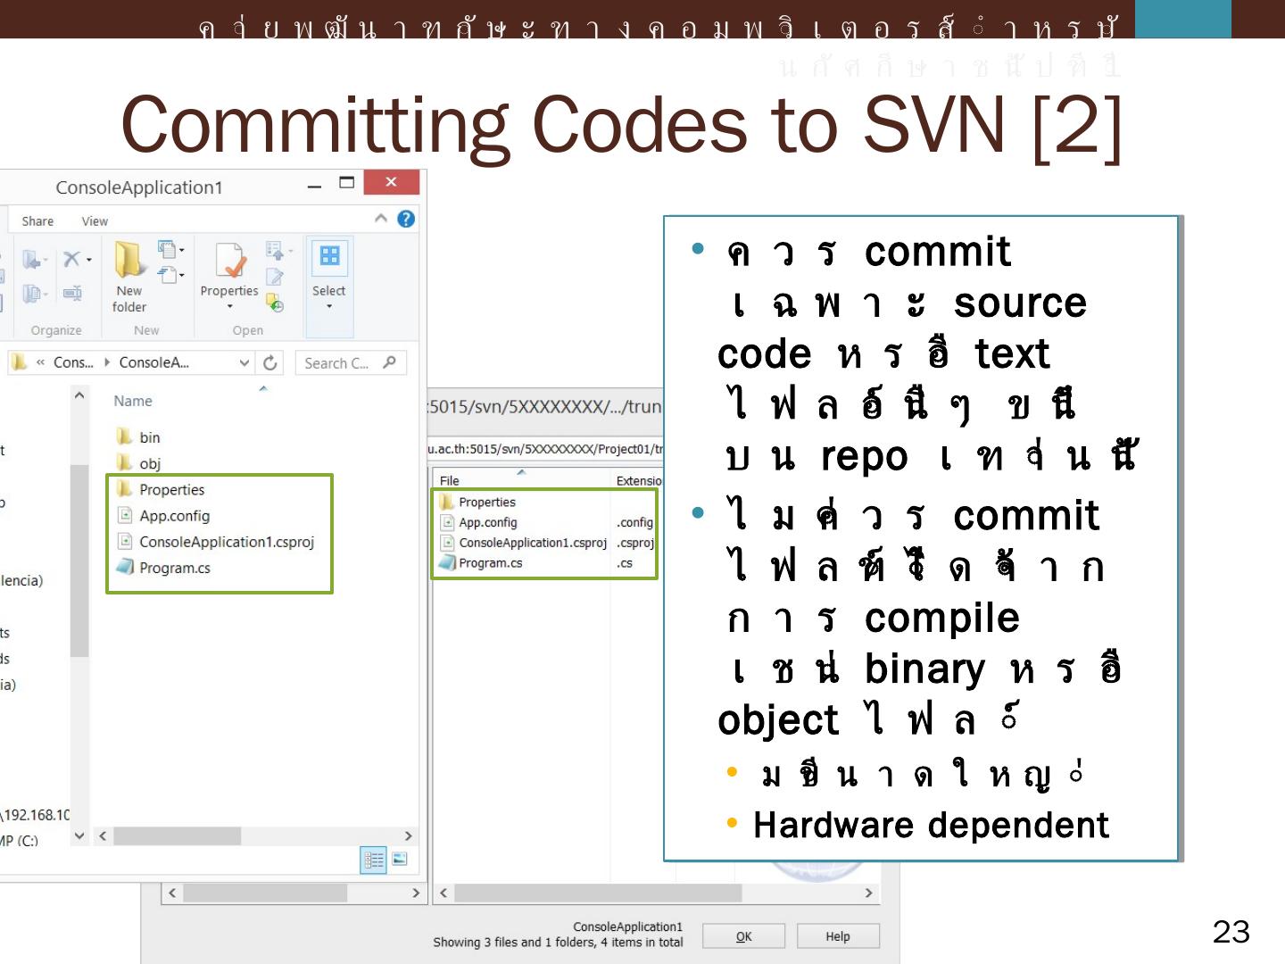This screenshot has width=1285, height=964.
Task: Click the navigation pane scroll up arrow
Action: (x=79, y=395)
